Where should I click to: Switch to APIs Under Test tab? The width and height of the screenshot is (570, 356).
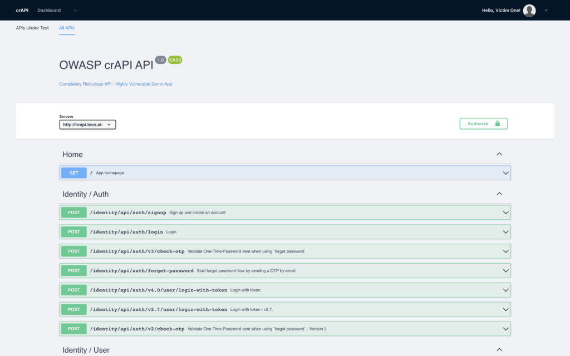[32, 28]
